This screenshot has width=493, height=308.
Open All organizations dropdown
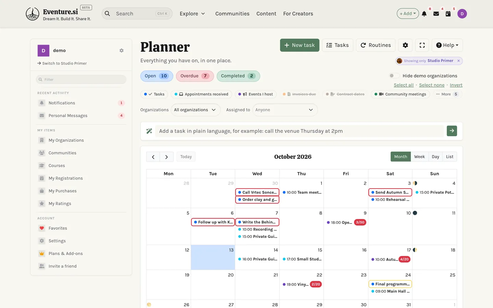coord(195,110)
